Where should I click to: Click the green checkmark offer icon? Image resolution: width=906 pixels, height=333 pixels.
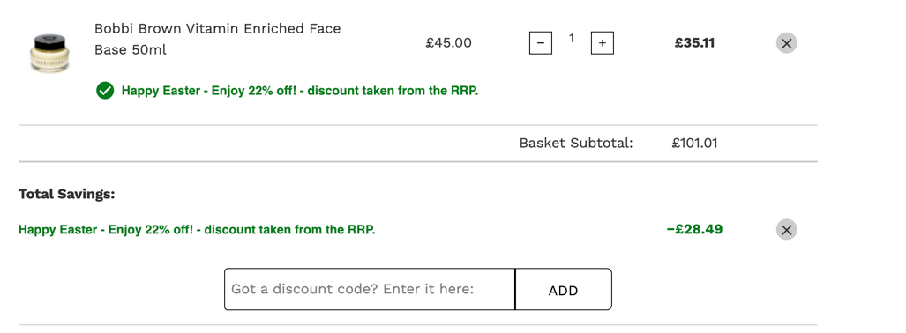105,91
